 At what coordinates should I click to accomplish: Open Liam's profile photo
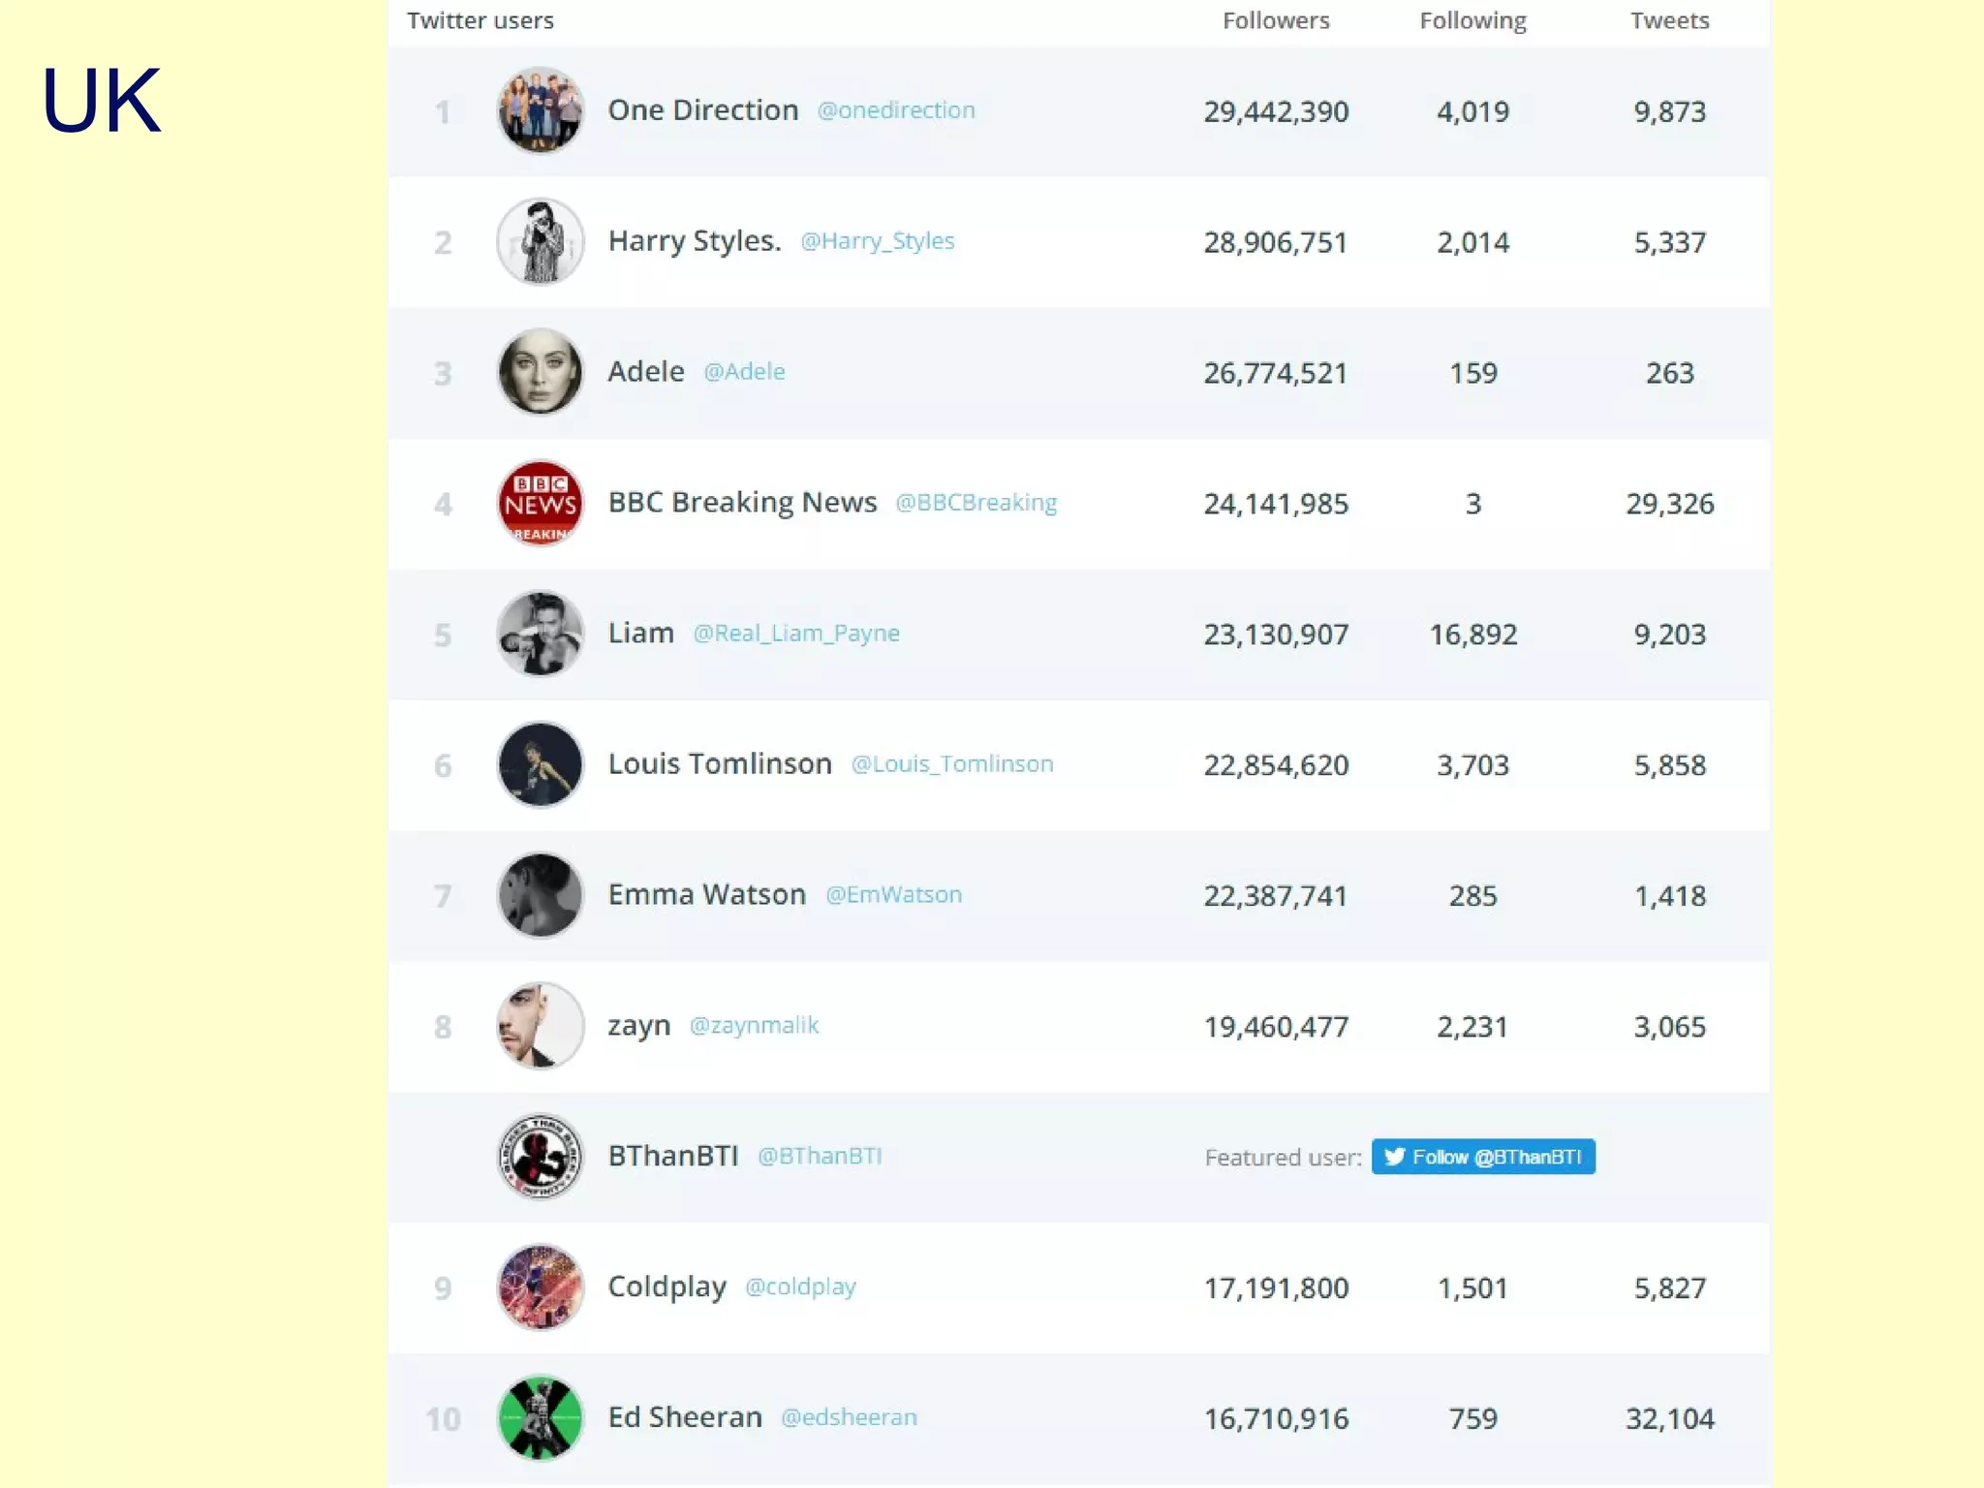click(x=540, y=634)
